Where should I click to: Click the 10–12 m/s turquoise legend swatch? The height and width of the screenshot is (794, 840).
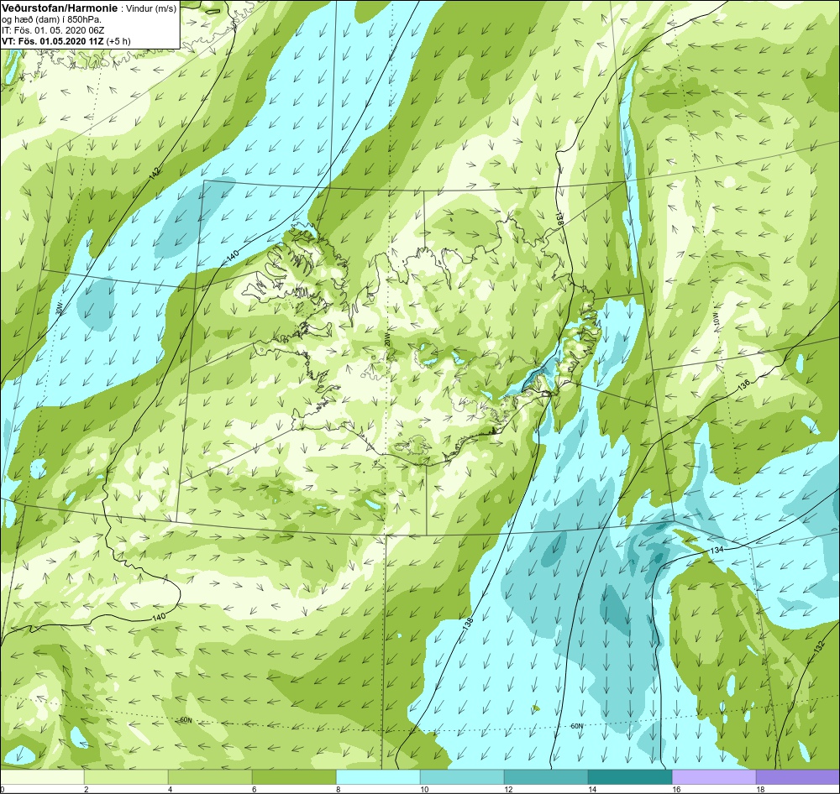tap(462, 777)
